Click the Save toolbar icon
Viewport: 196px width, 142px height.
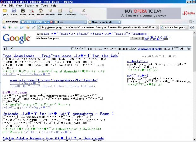(14, 12)
